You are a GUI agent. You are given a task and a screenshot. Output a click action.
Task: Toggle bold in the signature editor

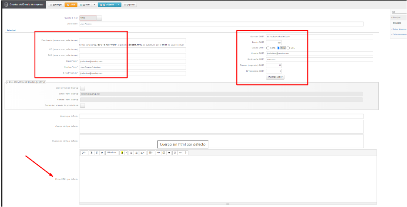(92, 153)
